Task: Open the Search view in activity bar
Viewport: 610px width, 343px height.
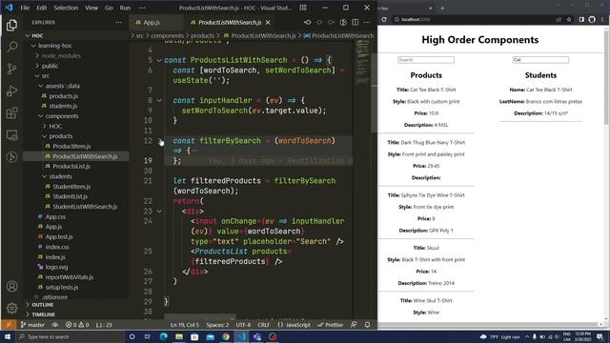Action: (11, 47)
